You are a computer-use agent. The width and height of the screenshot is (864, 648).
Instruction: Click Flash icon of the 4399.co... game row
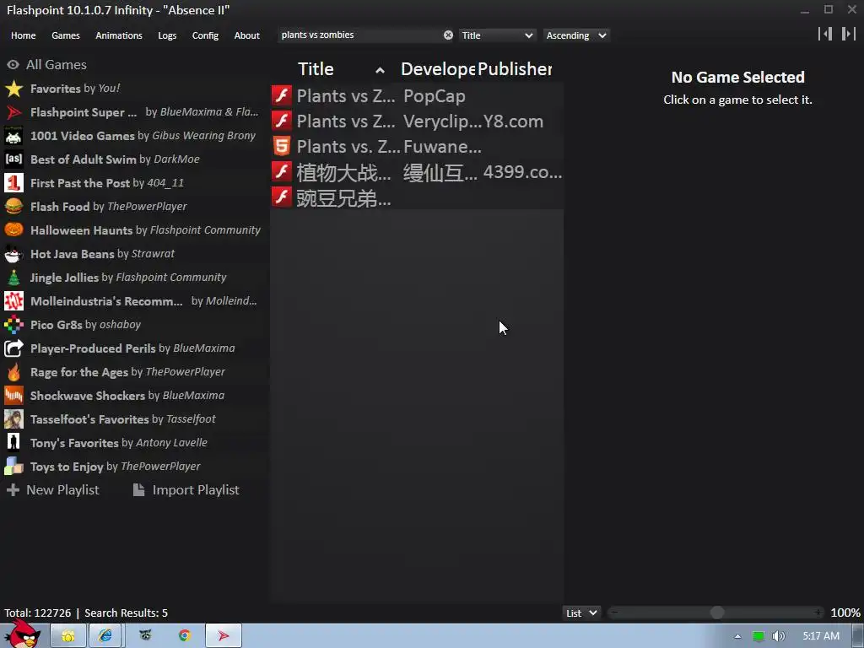282,171
